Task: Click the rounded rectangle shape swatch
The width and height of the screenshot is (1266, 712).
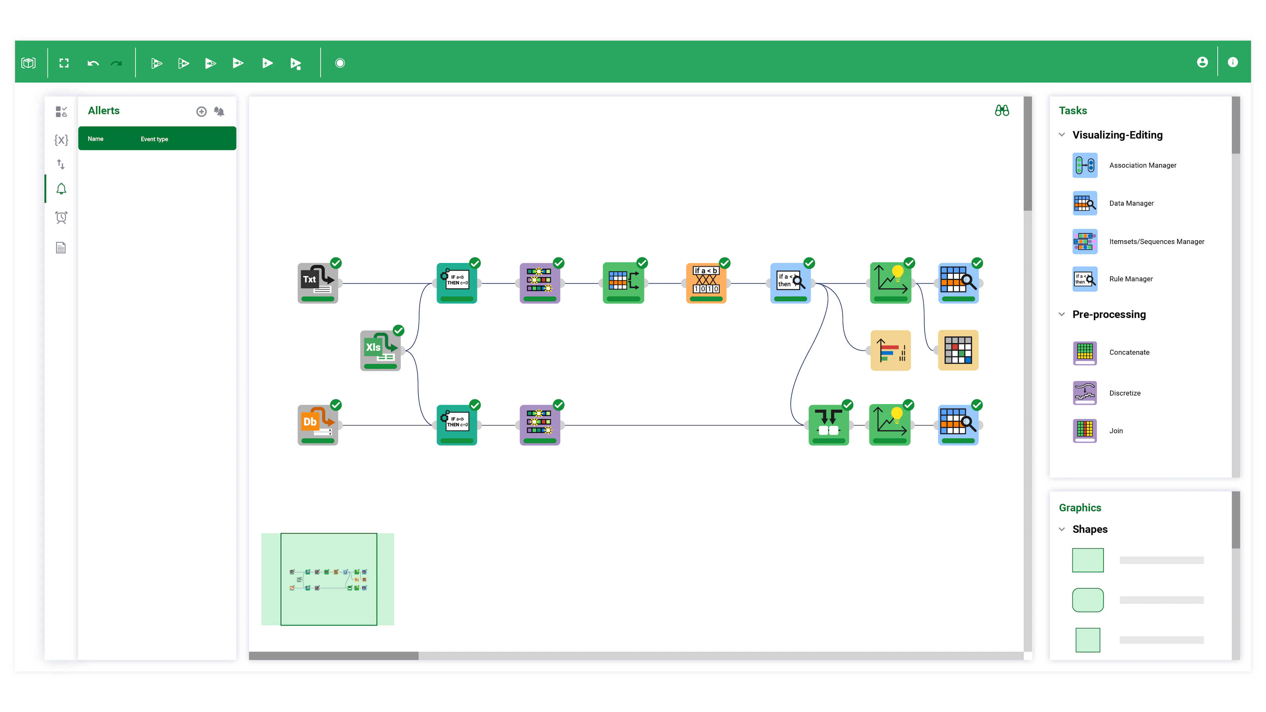Action: tap(1088, 600)
